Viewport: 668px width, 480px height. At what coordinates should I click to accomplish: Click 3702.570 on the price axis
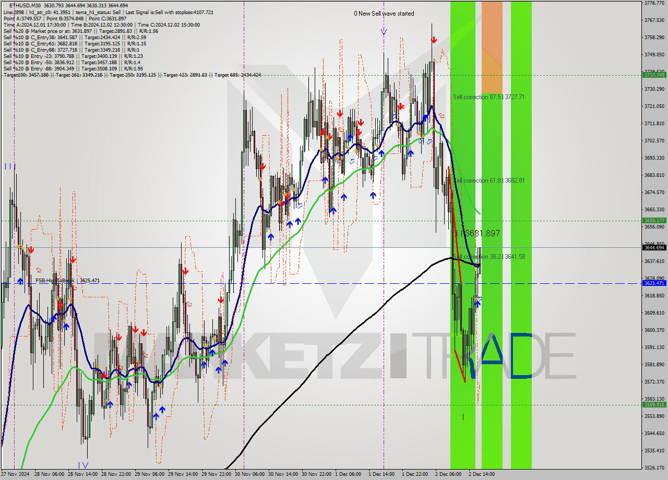(x=654, y=140)
